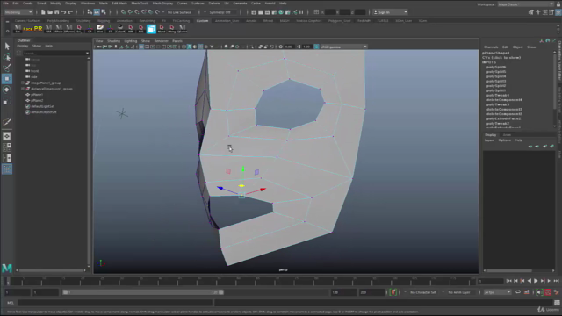The width and height of the screenshot is (562, 316).
Task: Expand the imagePlane1_group in Outliner
Action: point(23,83)
